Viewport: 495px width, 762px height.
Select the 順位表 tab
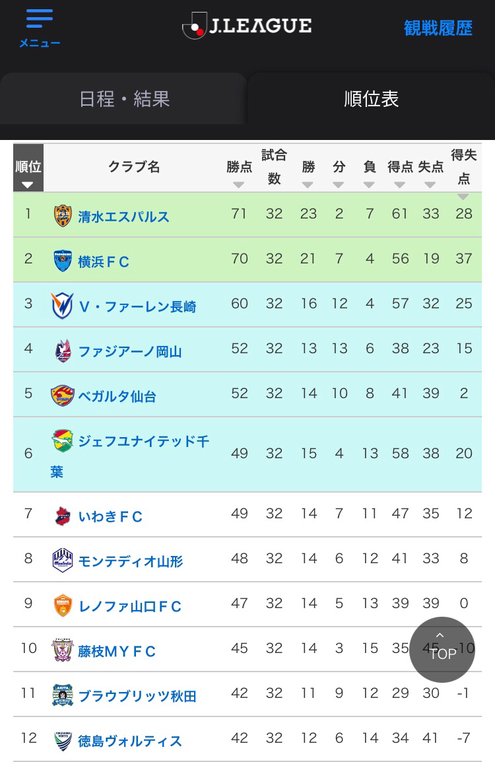[x=371, y=99]
